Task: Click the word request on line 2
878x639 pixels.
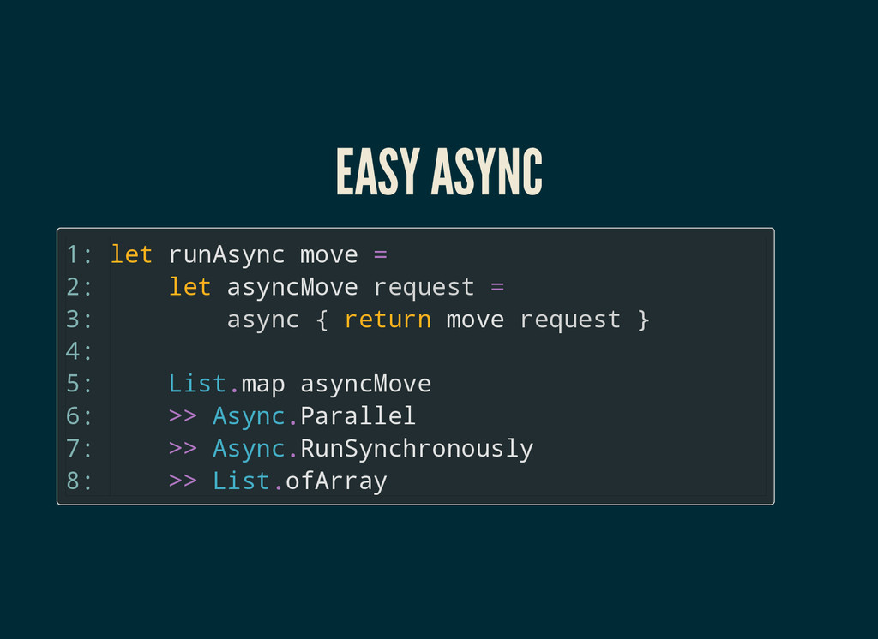Action: 424,288
